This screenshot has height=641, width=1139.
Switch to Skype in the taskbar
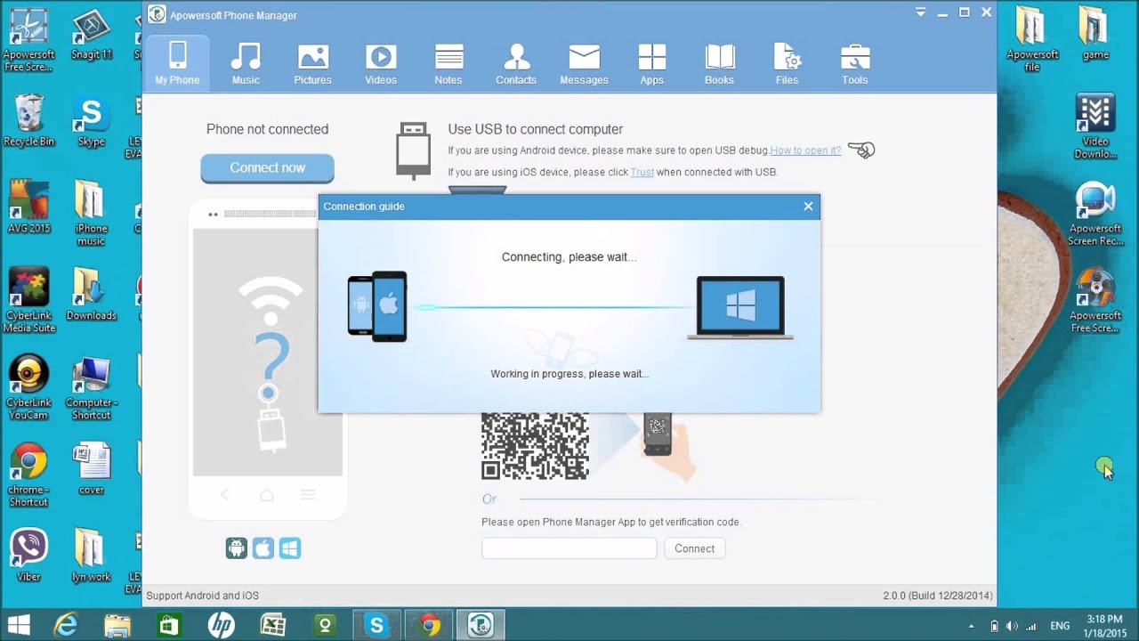(x=376, y=626)
